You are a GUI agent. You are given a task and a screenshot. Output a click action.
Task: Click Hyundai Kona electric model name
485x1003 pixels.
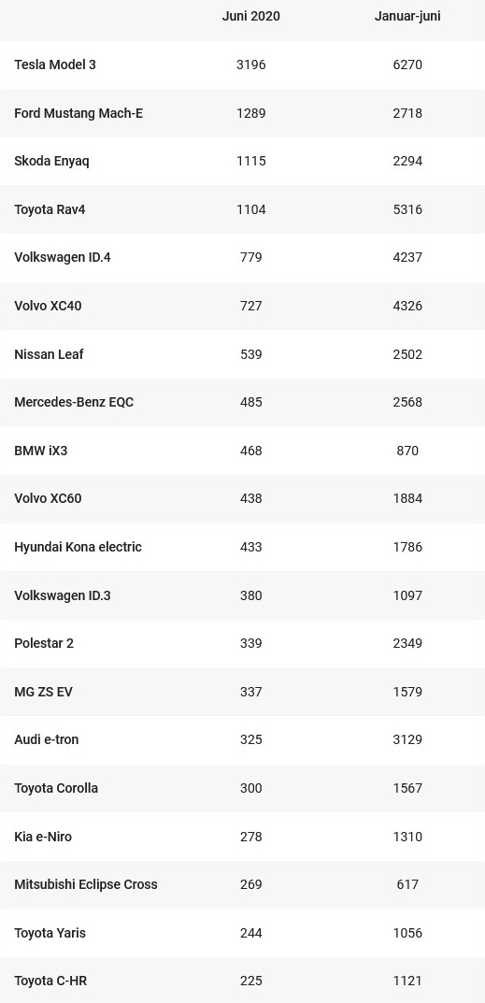click(78, 548)
